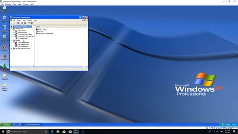Click the last icon in the Computer Management toolbar
This screenshot has width=238, height=134.
(32, 23)
